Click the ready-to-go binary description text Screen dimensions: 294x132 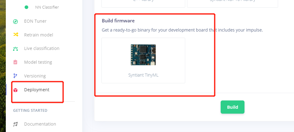point(182,30)
